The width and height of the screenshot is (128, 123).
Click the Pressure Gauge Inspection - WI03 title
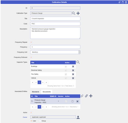click(40, 101)
